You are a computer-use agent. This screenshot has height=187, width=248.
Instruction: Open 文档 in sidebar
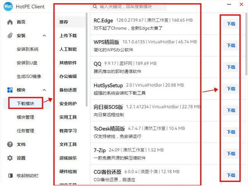click(21, 144)
